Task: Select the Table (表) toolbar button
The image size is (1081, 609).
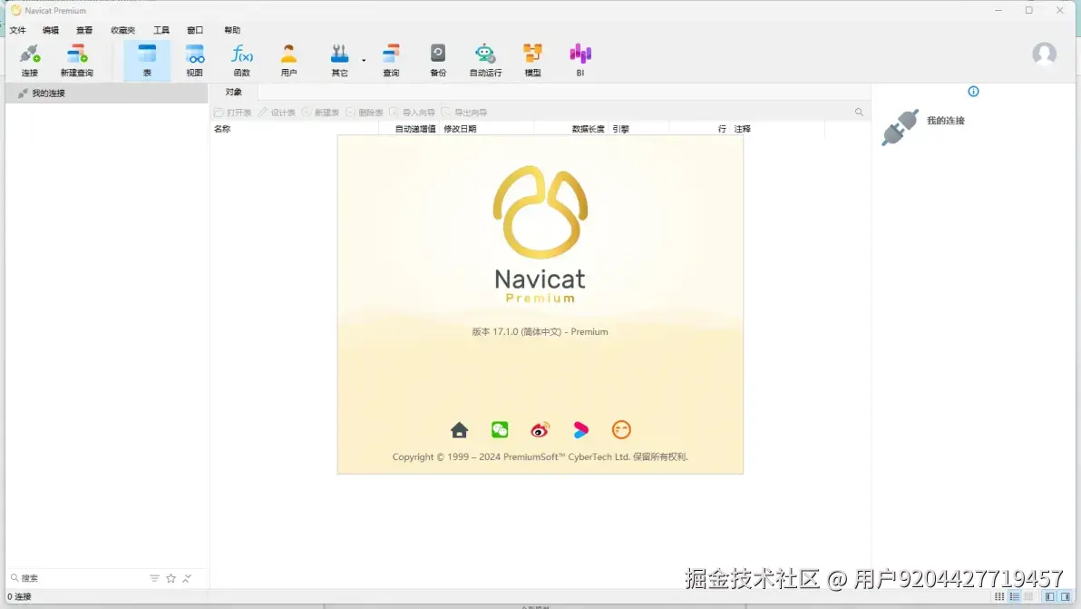Action: pyautogui.click(x=147, y=60)
